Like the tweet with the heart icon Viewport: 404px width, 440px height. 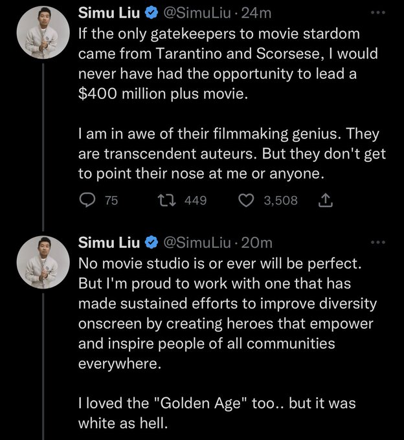coord(246,201)
